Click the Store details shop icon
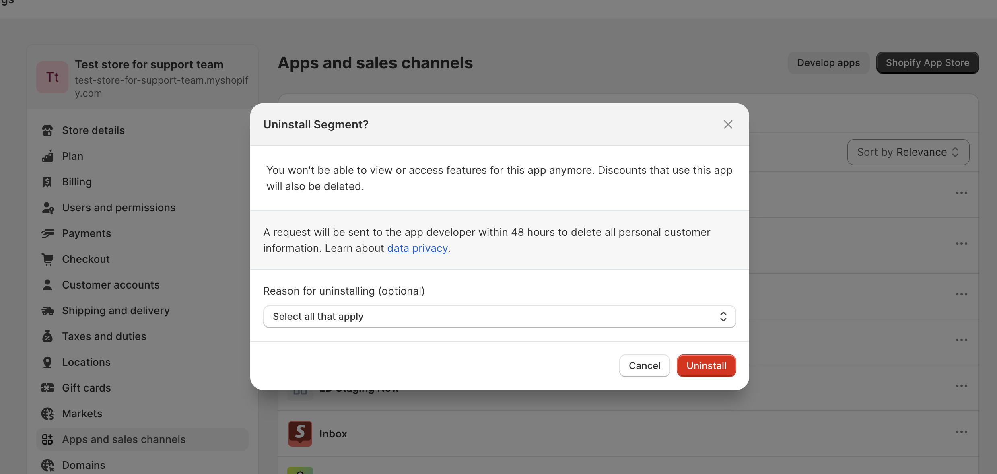The height and width of the screenshot is (474, 997). point(47,130)
